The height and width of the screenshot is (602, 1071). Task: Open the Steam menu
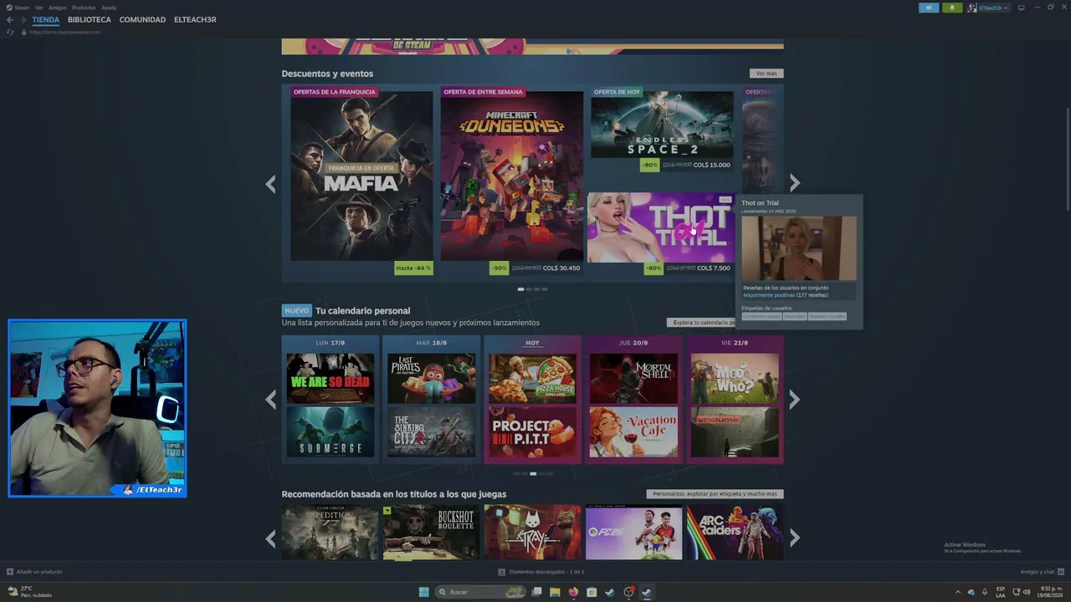tap(22, 8)
